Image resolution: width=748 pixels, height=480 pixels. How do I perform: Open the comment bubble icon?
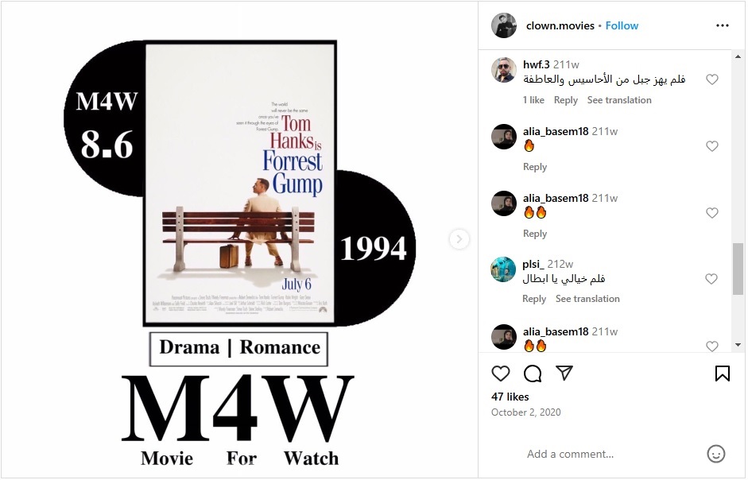tap(533, 374)
